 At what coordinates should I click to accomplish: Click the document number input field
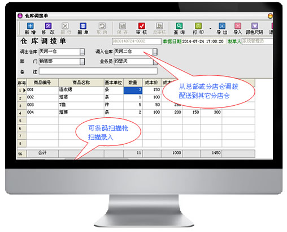pos(137,41)
